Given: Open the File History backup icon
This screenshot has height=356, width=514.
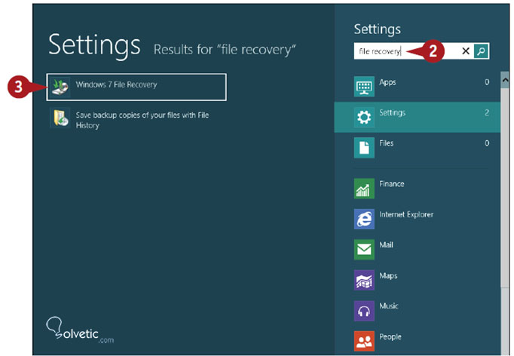Looking at the screenshot, I should pos(60,118).
